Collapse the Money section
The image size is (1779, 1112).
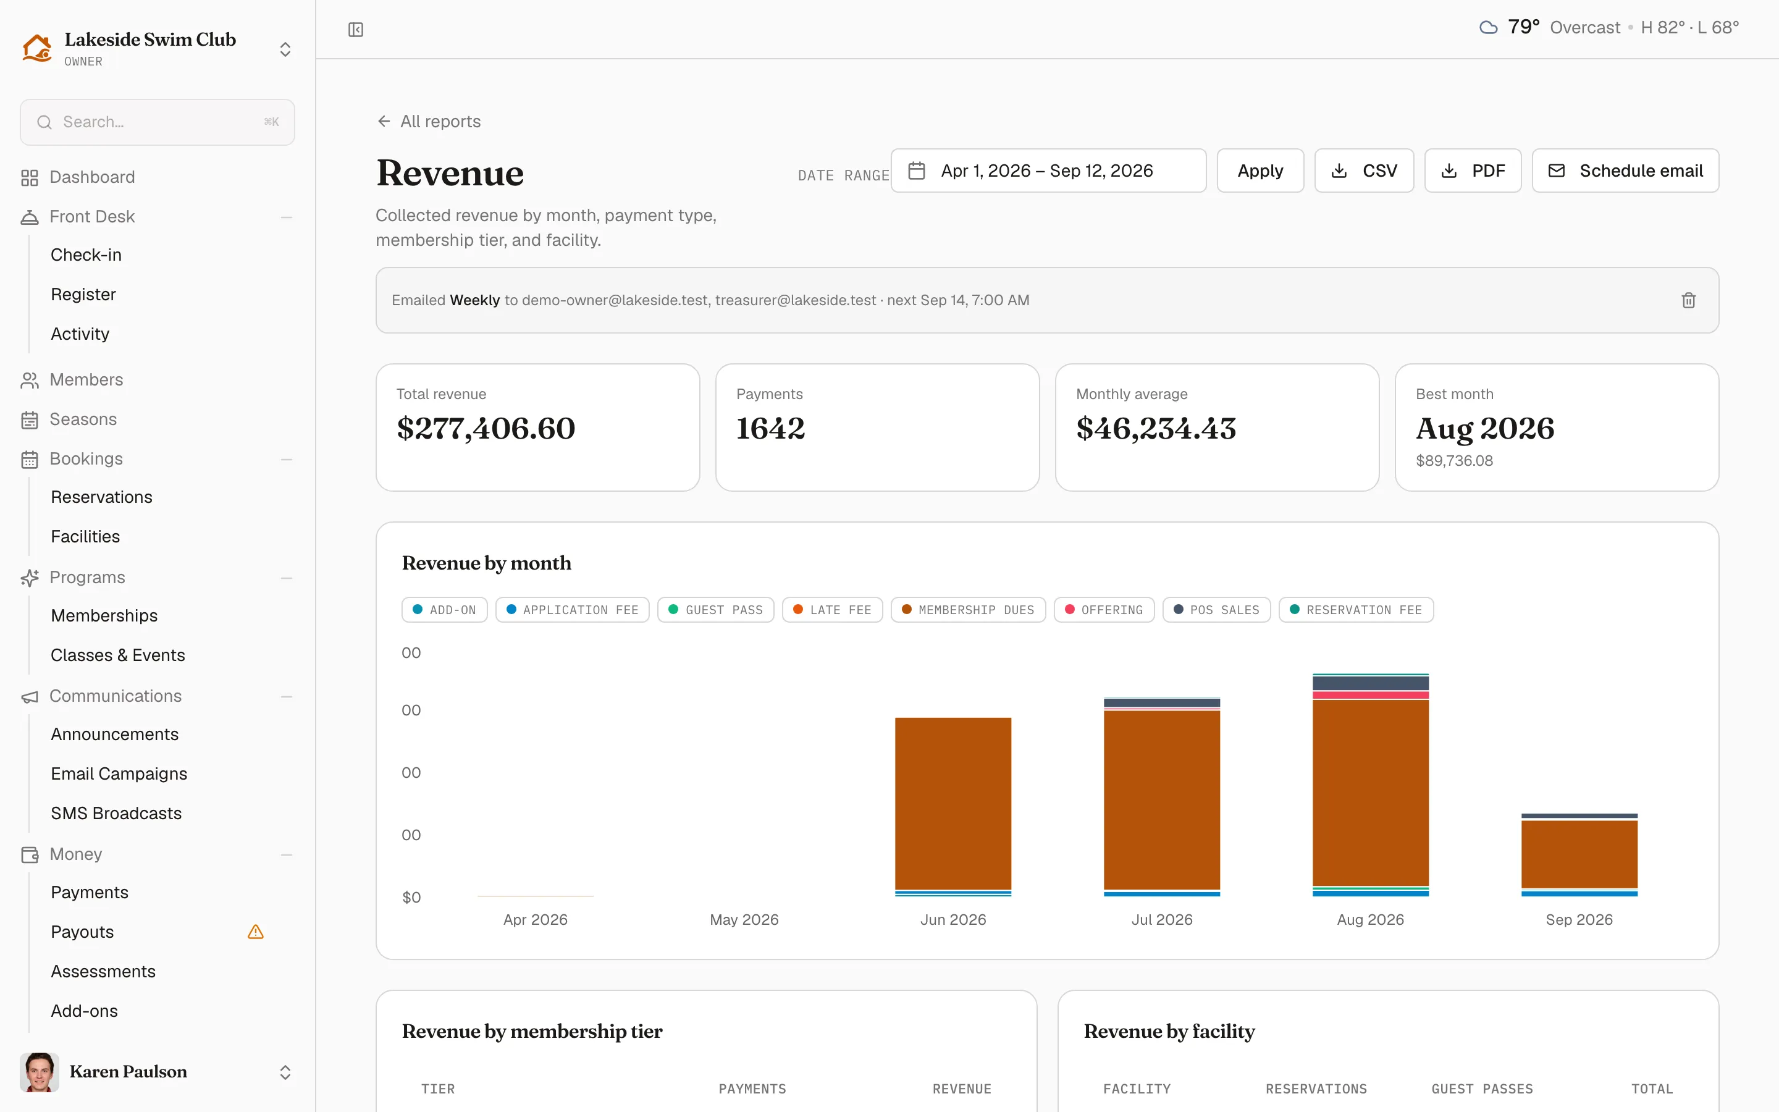pyautogui.click(x=287, y=854)
